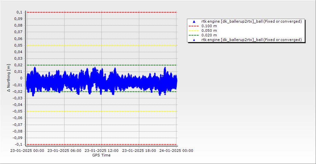Click the lower red dashed -0,1 limit line
Viewport: 316px width, 164px height.
click(x=102, y=145)
